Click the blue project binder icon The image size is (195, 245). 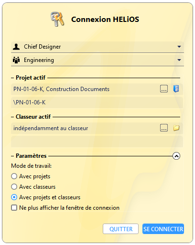coord(176,89)
